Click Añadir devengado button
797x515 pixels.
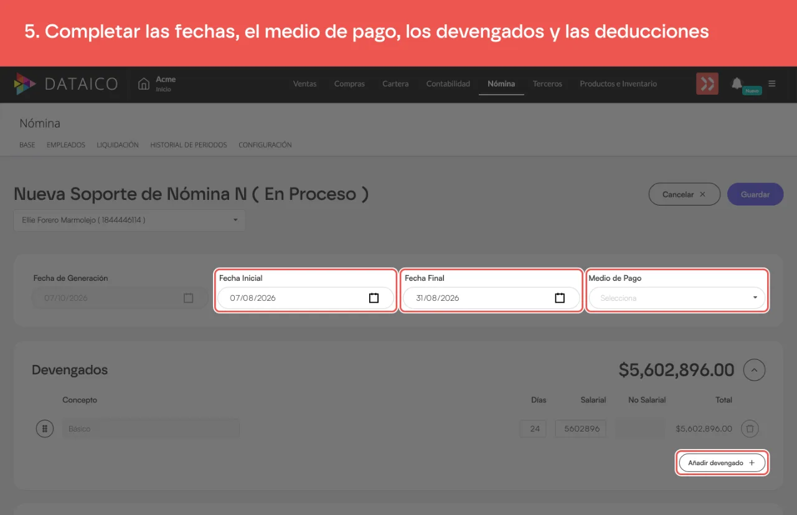[x=722, y=463]
